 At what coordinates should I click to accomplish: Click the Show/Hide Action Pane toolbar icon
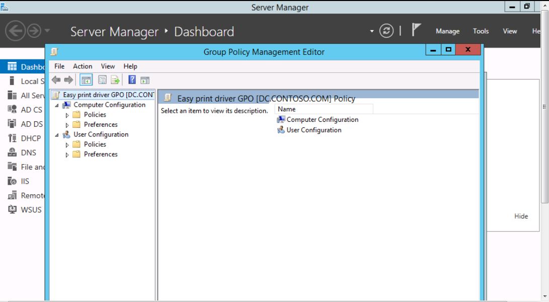pyautogui.click(x=145, y=80)
